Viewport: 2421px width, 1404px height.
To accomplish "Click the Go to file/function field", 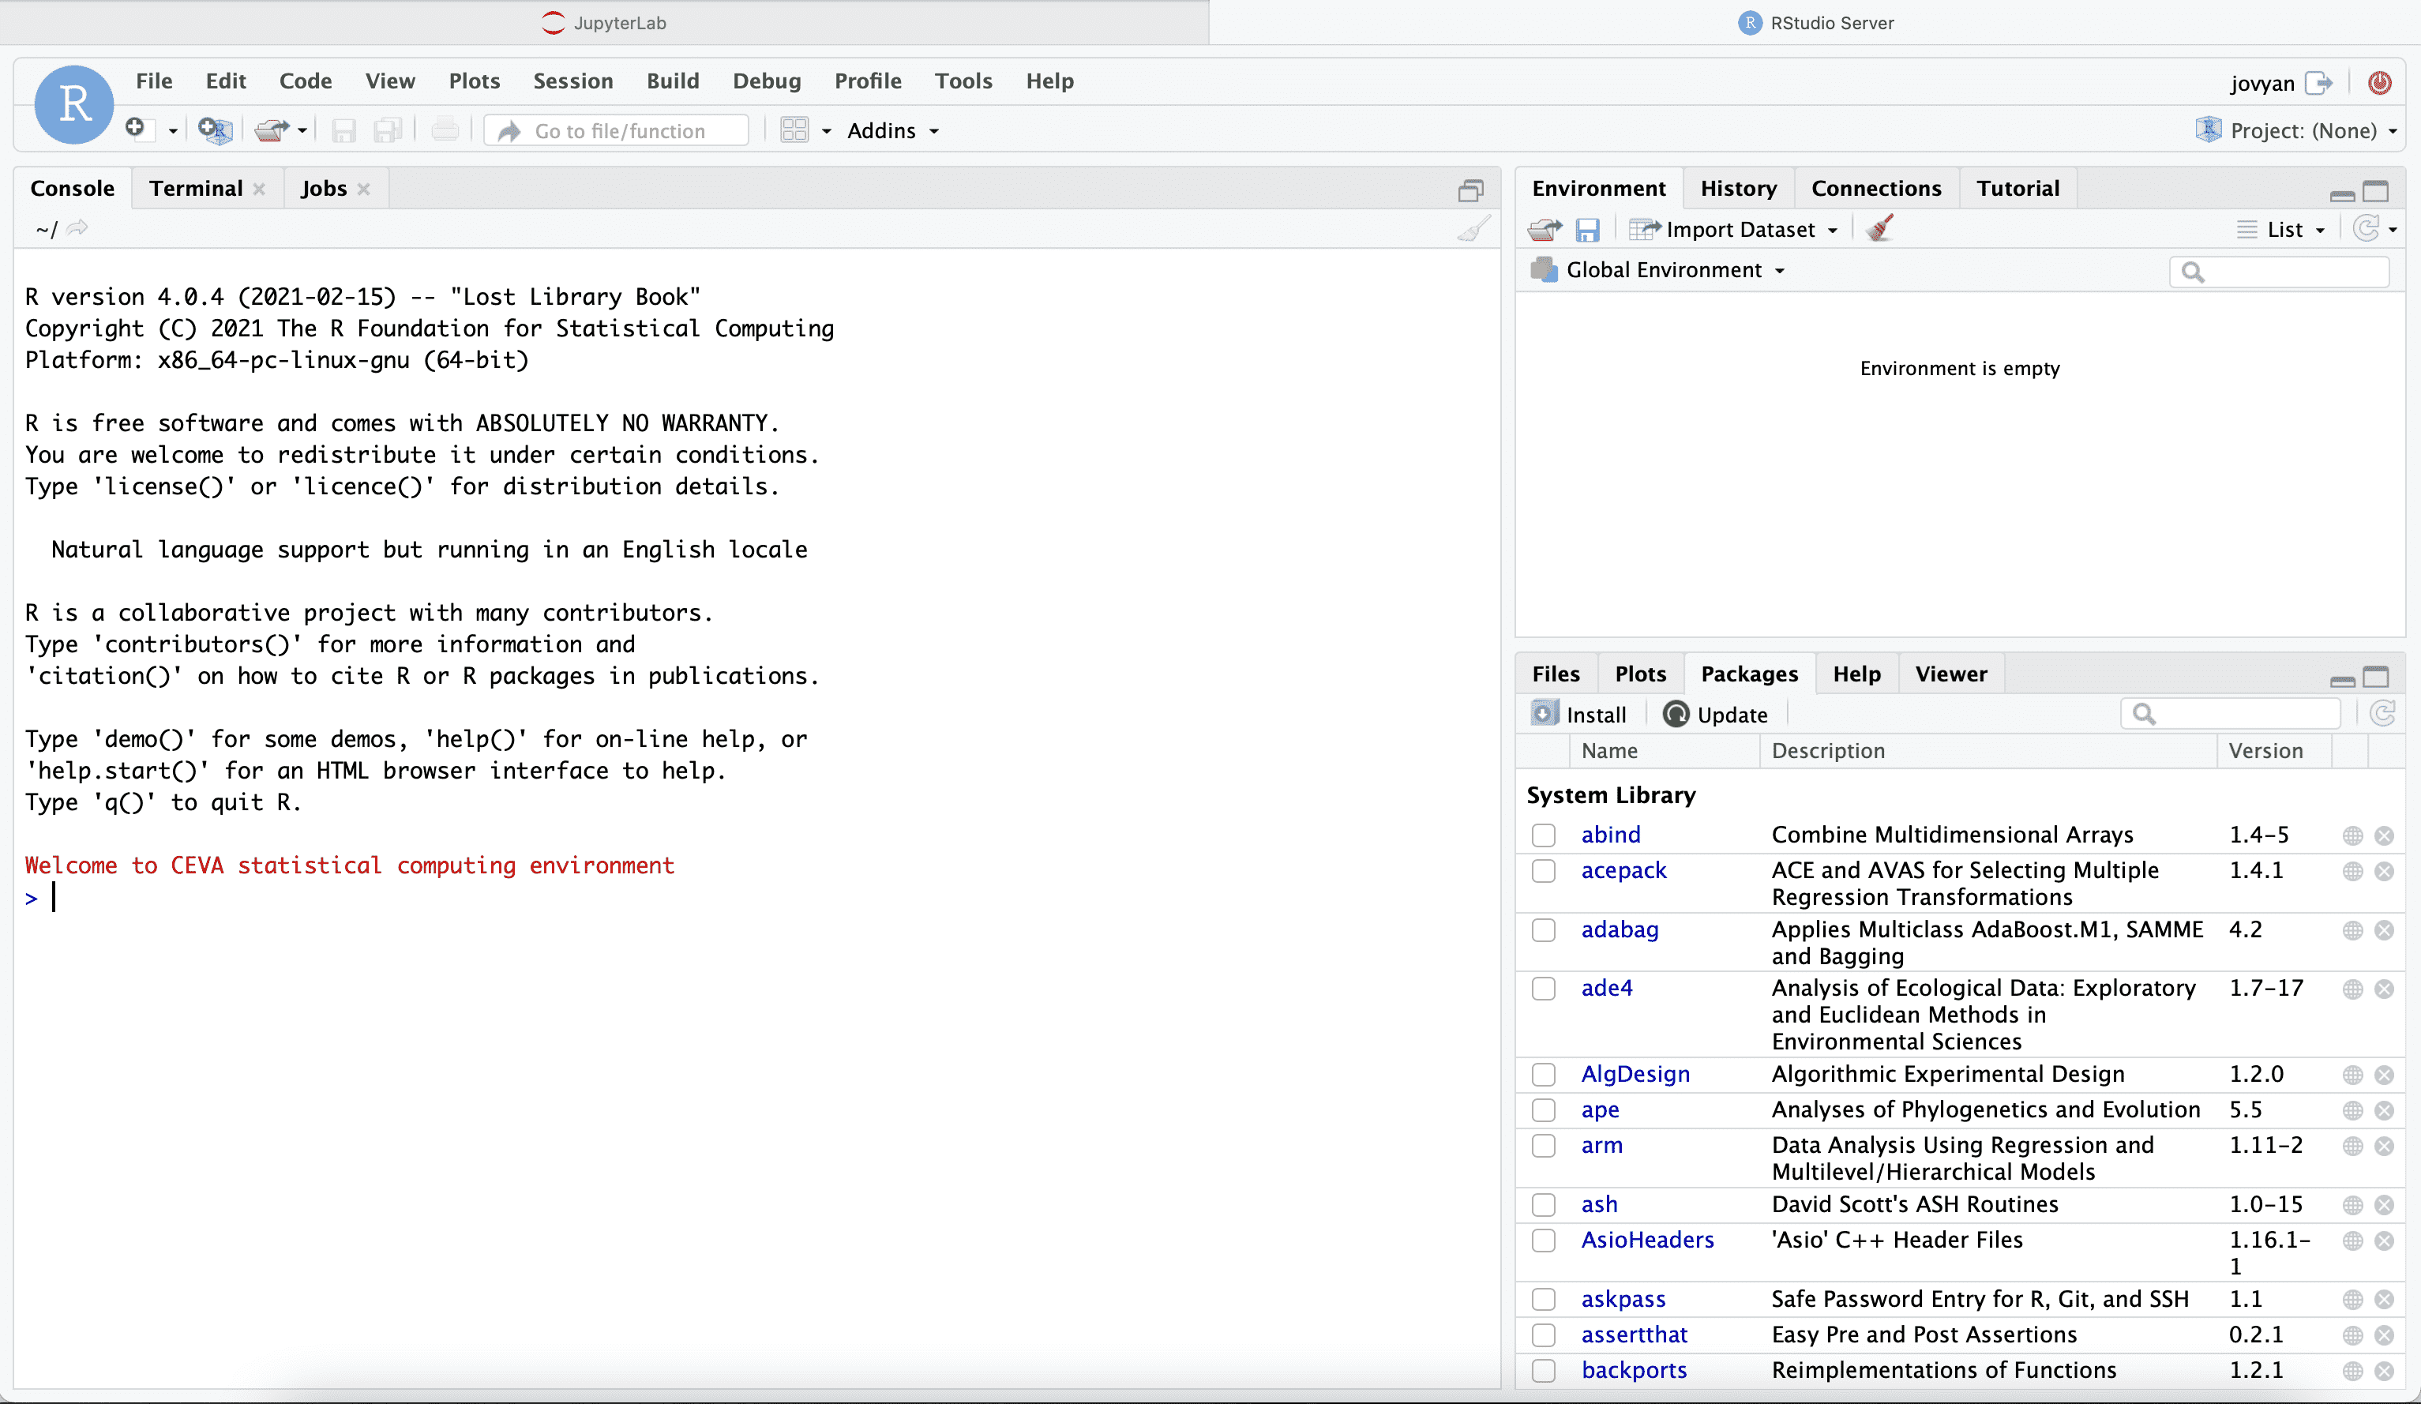I will 620,131.
